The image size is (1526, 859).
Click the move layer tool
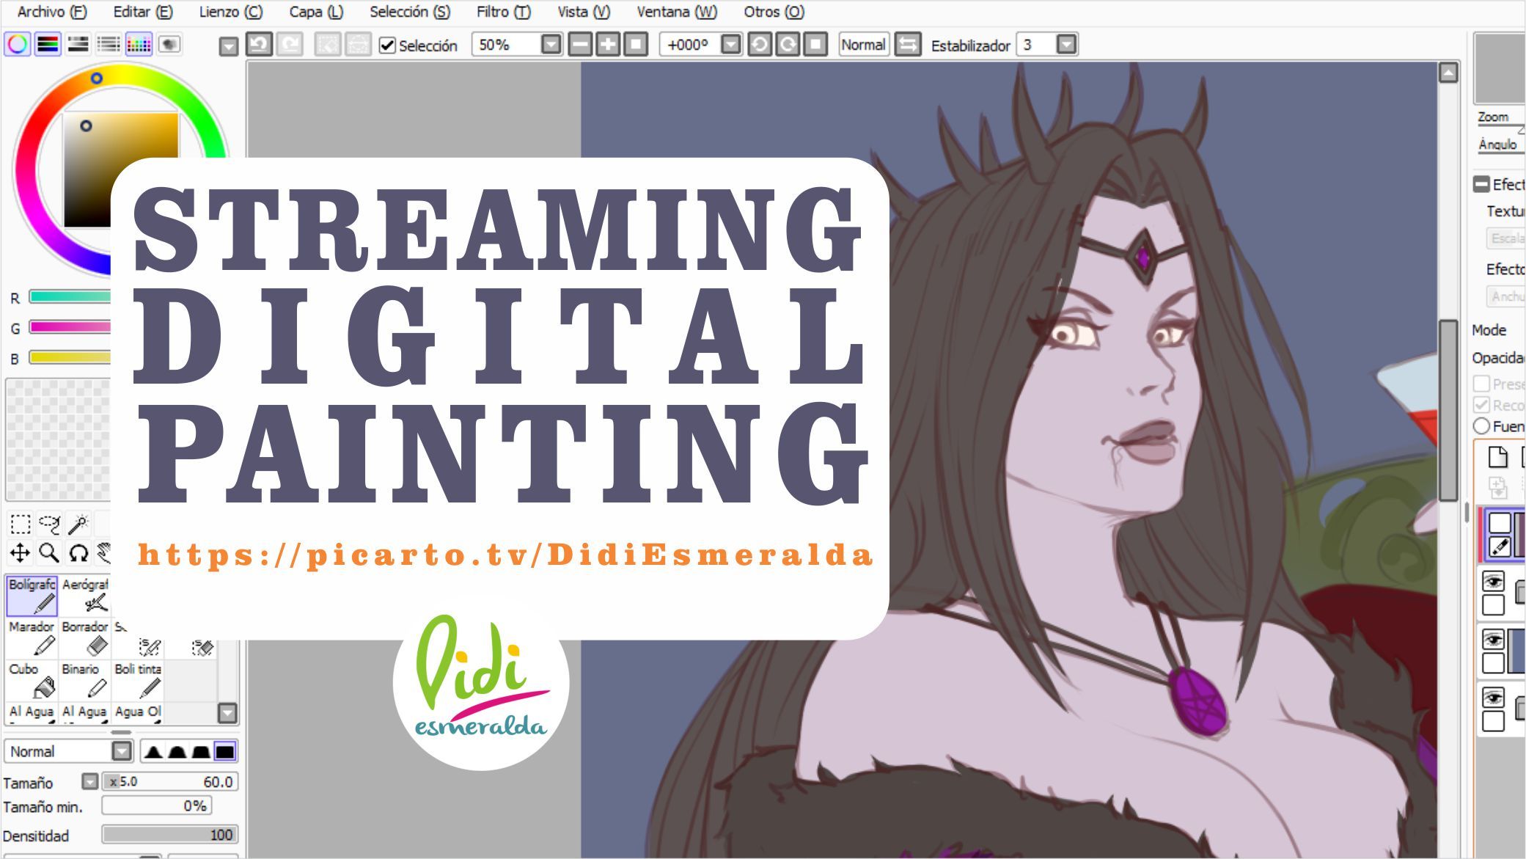(x=20, y=552)
